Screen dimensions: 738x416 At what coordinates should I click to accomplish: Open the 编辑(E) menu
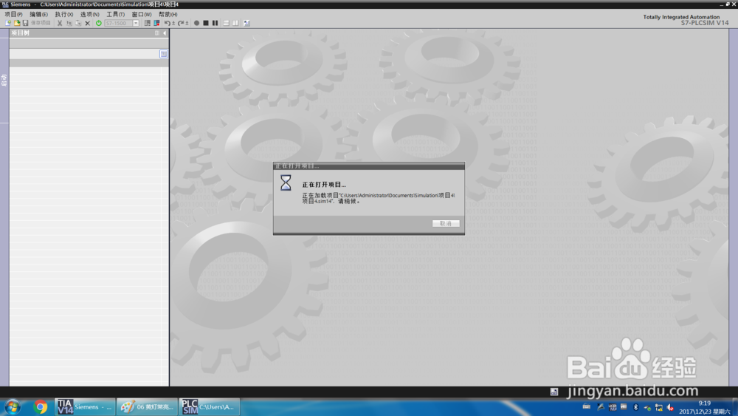[x=38, y=14]
